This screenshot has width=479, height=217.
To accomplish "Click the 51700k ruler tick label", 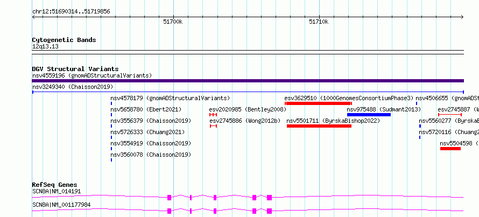I will click(173, 22).
